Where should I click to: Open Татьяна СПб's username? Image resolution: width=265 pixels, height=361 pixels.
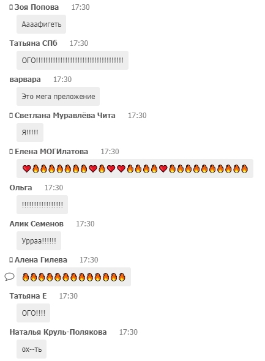[34, 43]
